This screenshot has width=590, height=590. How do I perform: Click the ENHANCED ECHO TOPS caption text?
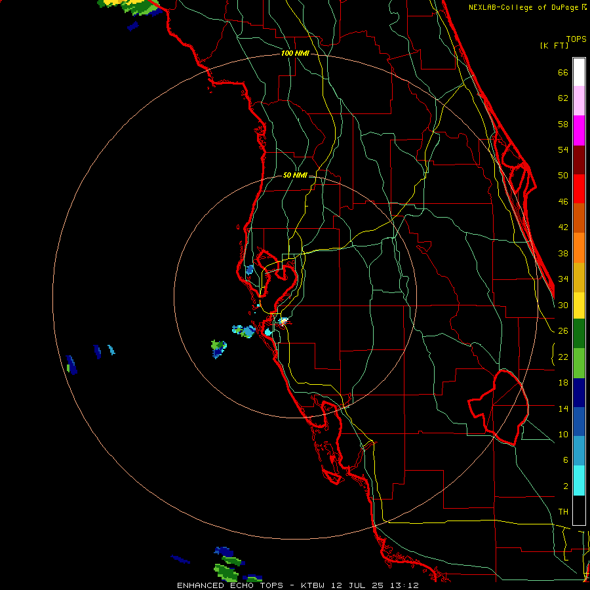(x=230, y=585)
